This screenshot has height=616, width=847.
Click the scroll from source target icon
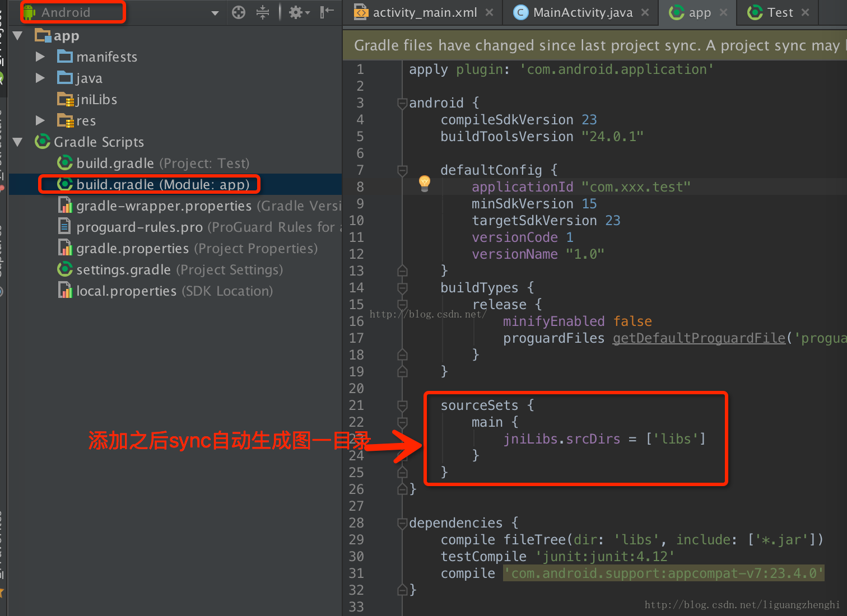[x=239, y=12]
